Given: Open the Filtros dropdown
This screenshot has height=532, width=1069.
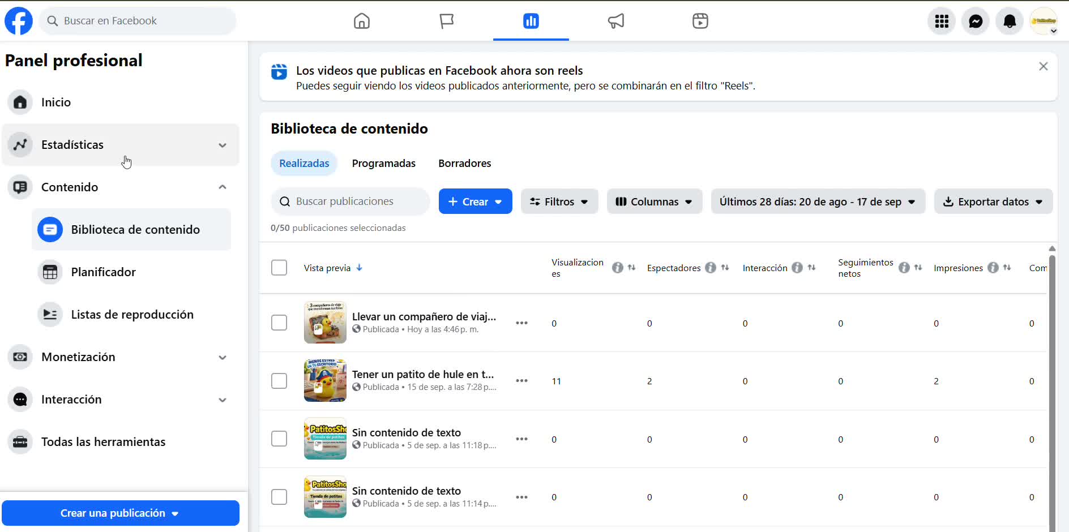Looking at the screenshot, I should (x=559, y=201).
